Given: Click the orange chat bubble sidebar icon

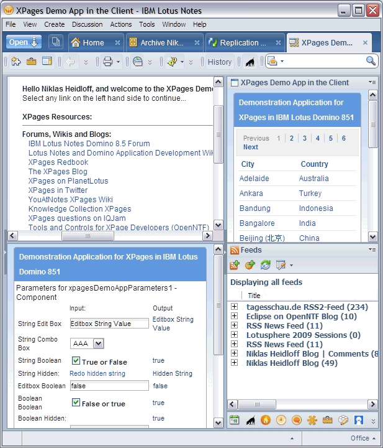Looking at the screenshot, I should pos(297,420).
